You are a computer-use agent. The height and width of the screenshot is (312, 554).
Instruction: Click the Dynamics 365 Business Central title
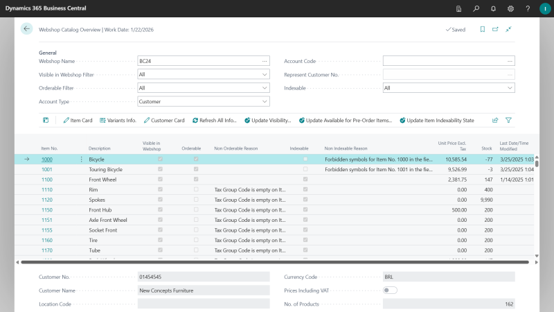[x=46, y=8]
